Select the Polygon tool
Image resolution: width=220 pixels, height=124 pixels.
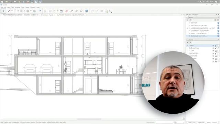click(34, 11)
